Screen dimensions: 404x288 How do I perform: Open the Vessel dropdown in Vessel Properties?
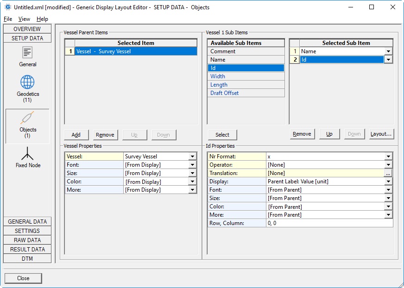point(192,157)
